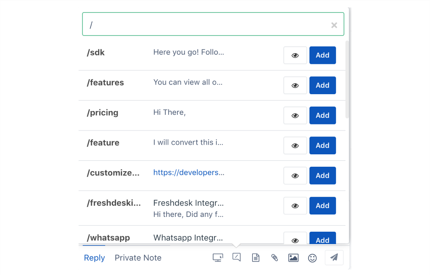Screen dimensions: 430x275
Task: Send the message with paper plane
Action: tap(334, 257)
